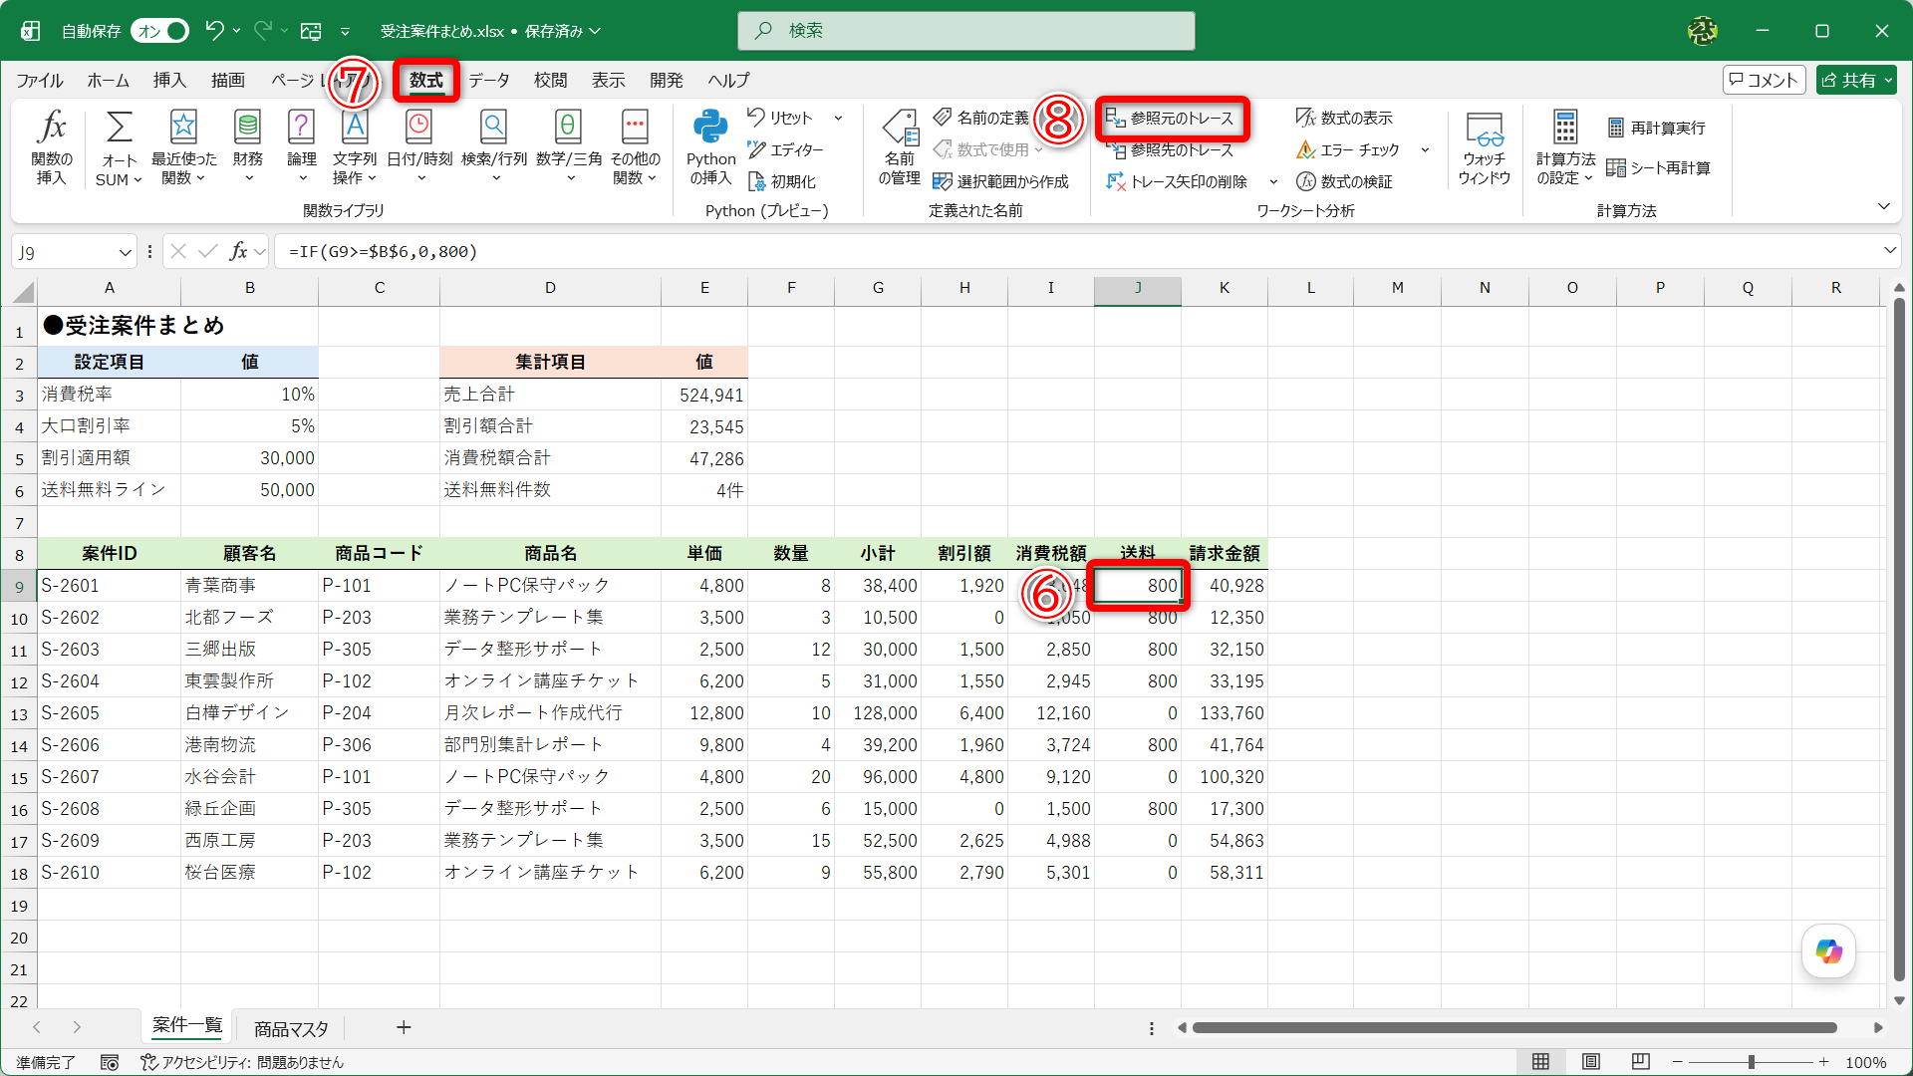Open the Lookup/Reference (検索/行列) functions
1913x1076 pixels.
tap(494, 147)
